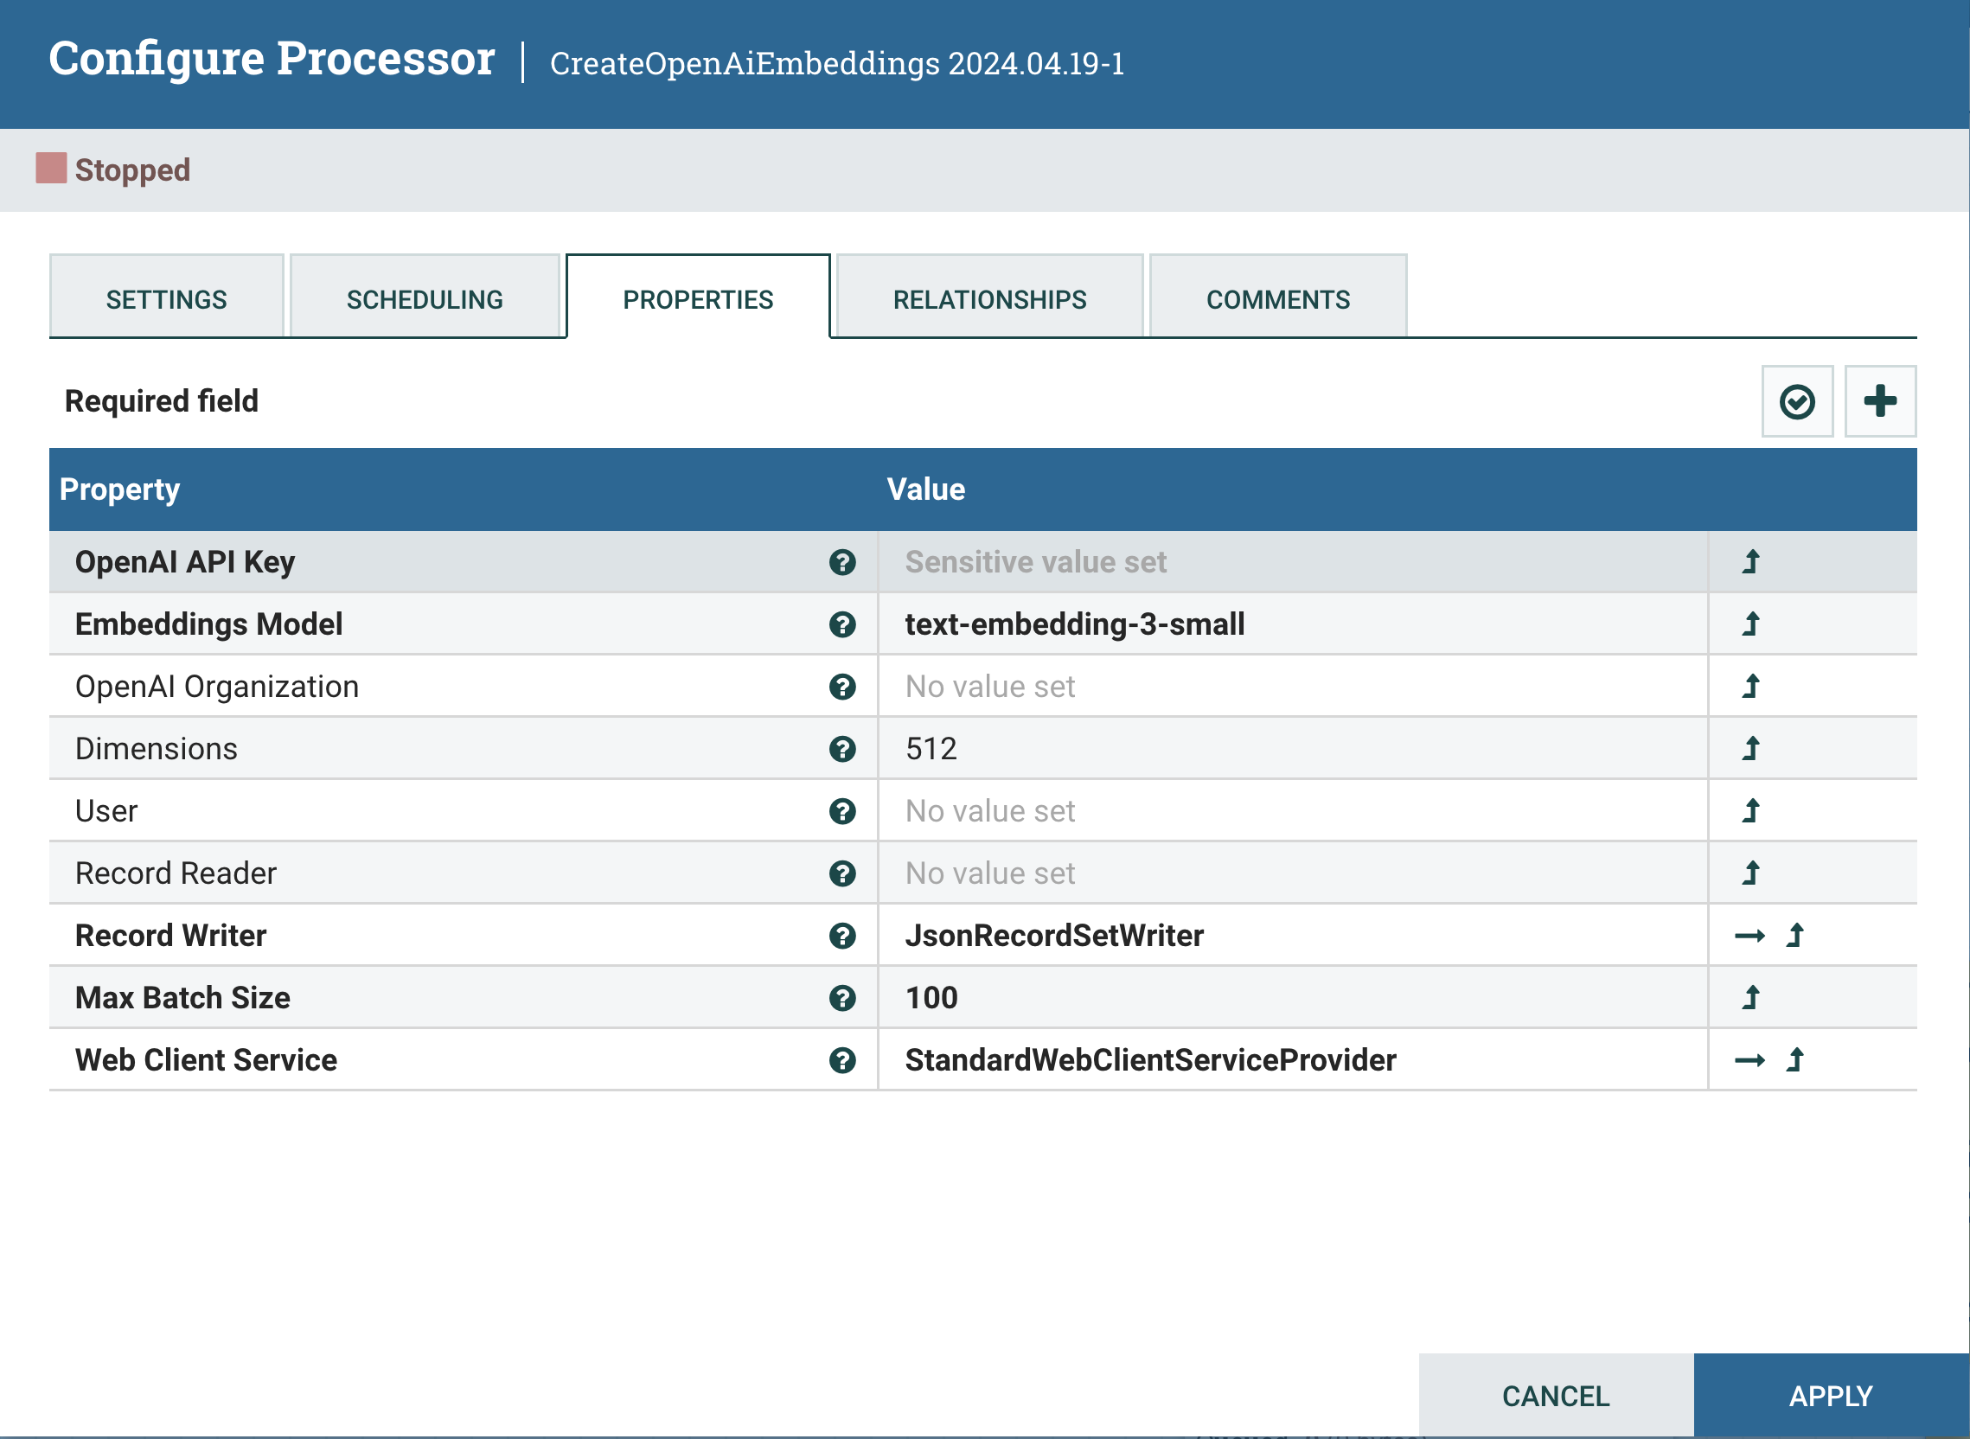Edit the Max Batch Size value 100

pyautogui.click(x=1292, y=998)
